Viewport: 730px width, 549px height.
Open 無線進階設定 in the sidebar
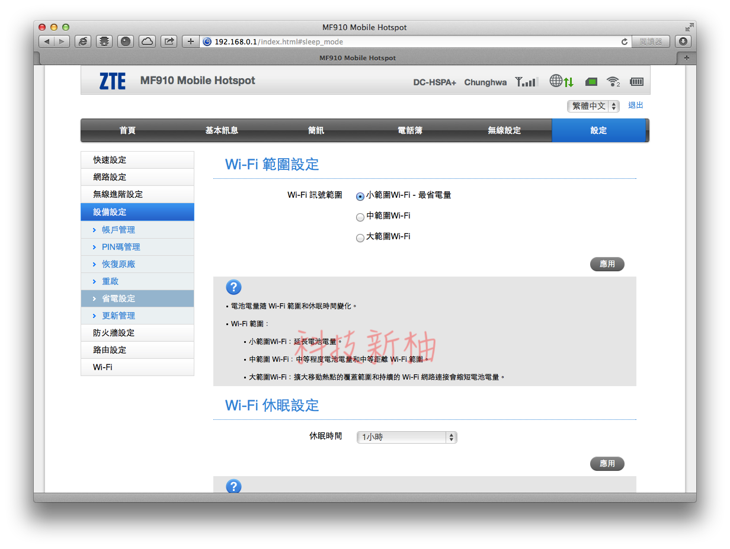pos(137,194)
